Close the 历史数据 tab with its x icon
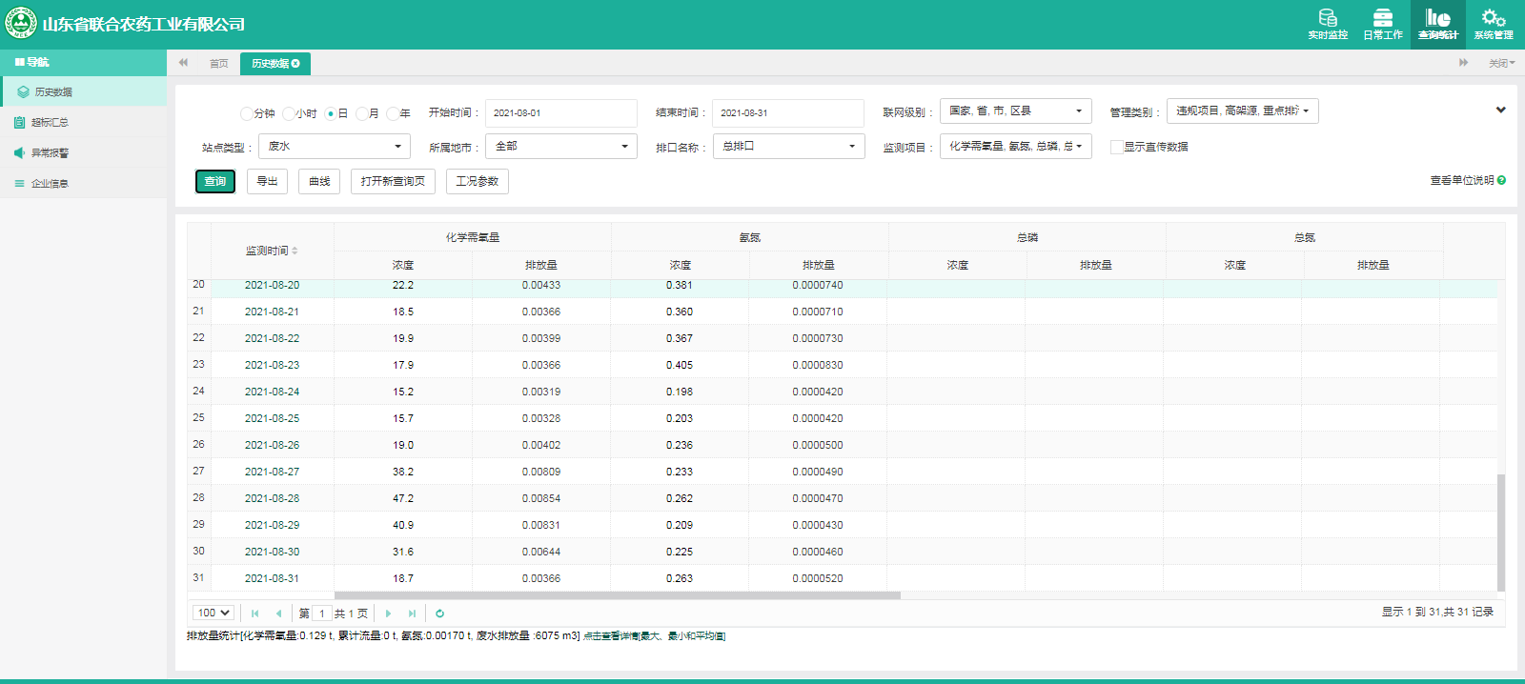The width and height of the screenshot is (1525, 684). click(295, 64)
